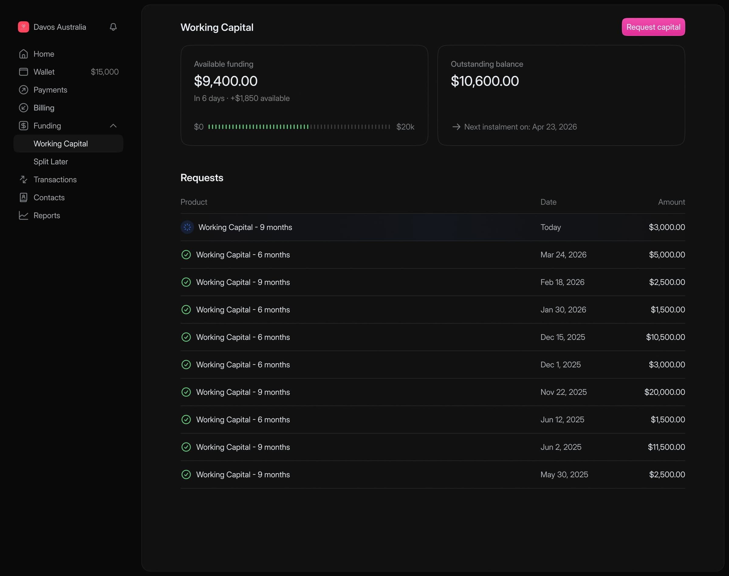
Task: Click the May 30, 2025 date cell
Action: [564, 475]
